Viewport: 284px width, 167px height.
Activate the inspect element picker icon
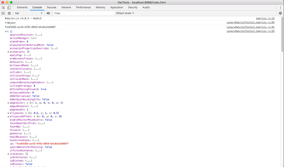pyautogui.click(x=3, y=7)
